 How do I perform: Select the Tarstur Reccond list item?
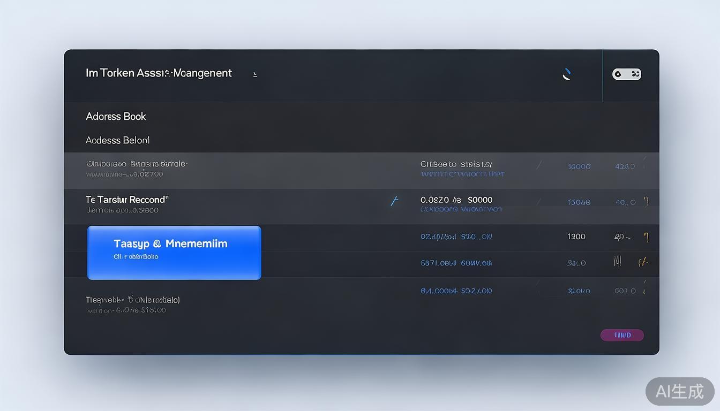127,200
